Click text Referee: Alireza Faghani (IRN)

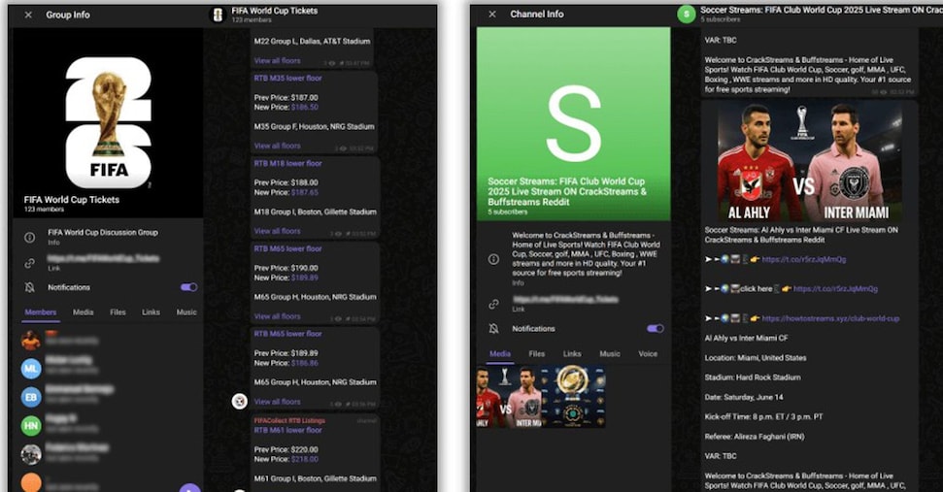point(755,437)
